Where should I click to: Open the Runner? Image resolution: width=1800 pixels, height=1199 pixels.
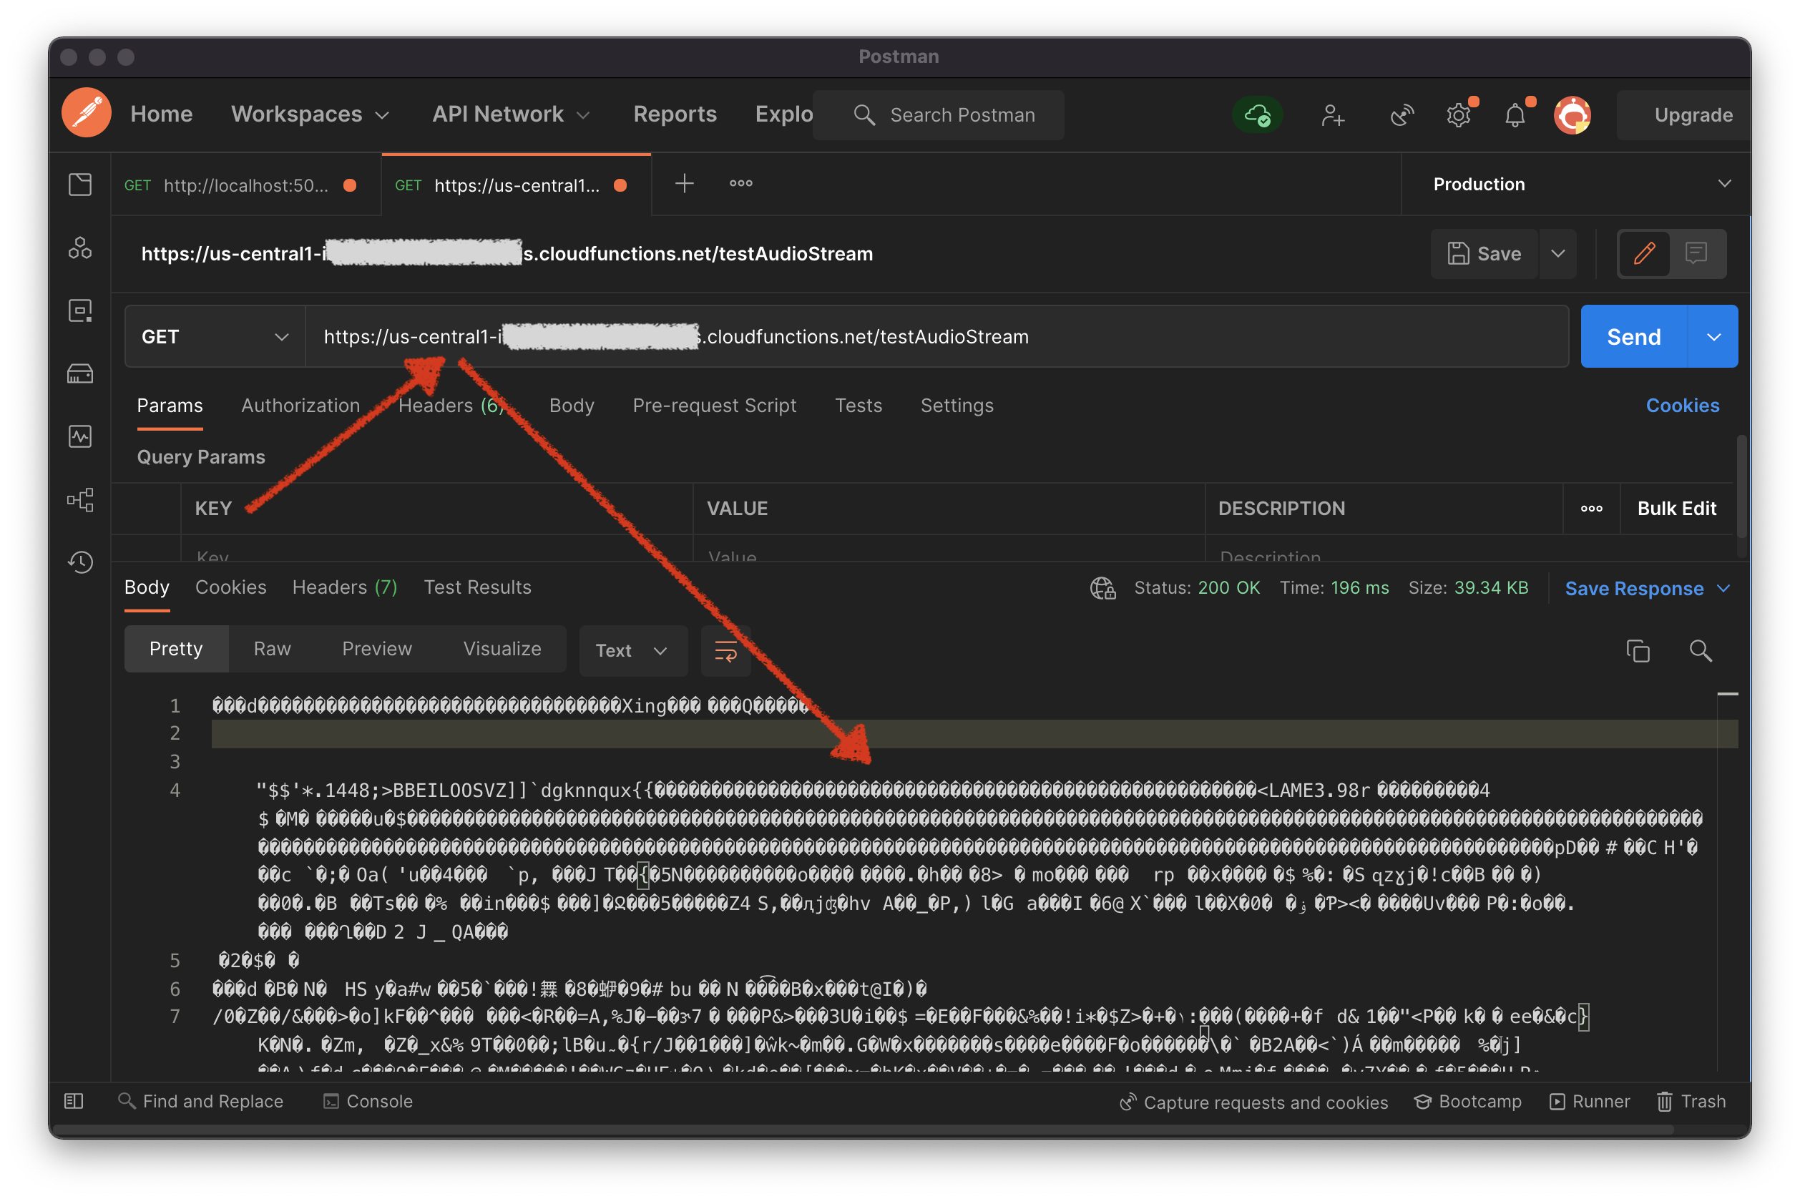tap(1590, 1102)
